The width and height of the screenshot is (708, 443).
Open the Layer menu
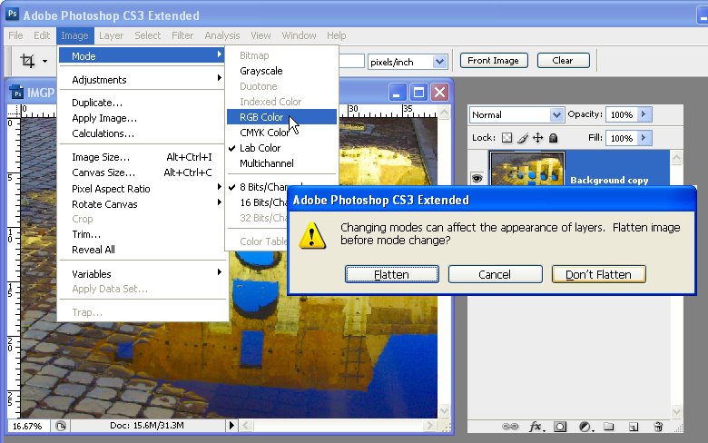click(111, 35)
